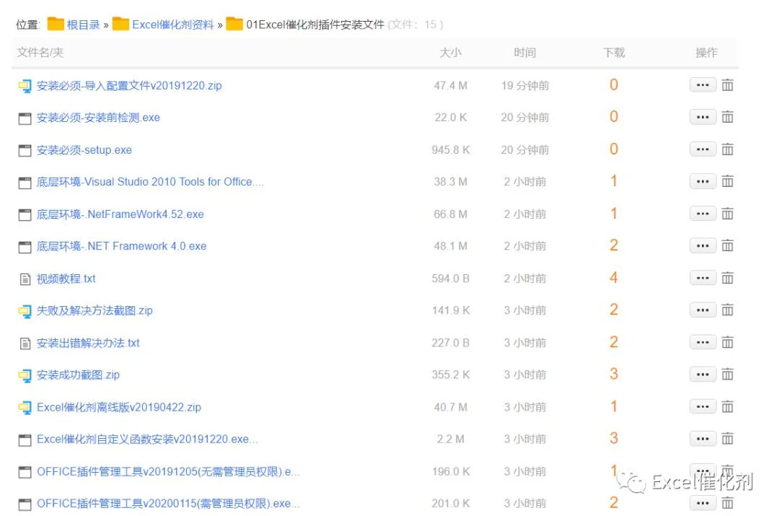Go to 根目录 in the breadcrumb

(x=83, y=25)
